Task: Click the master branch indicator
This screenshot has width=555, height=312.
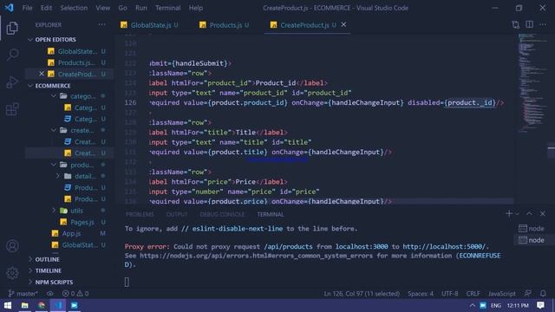Action: 23,294
